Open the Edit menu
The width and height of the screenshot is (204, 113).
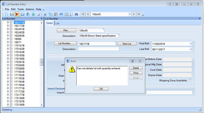point(13,9)
